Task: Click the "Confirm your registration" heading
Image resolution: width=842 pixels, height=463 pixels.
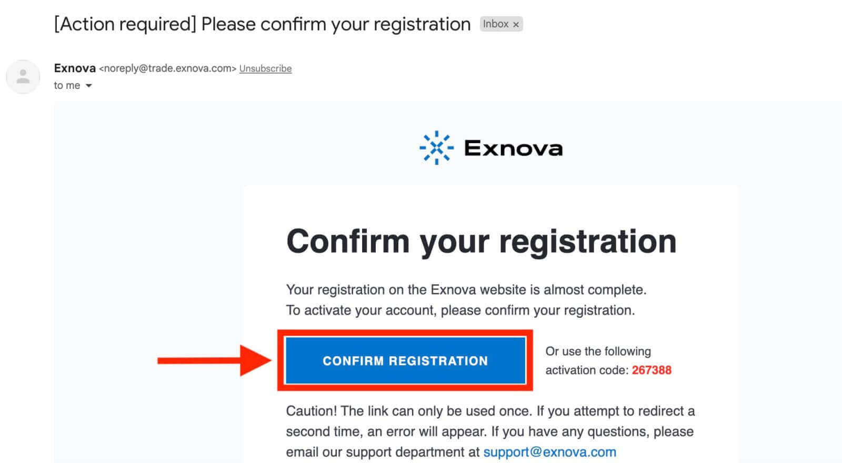Action: pyautogui.click(x=481, y=241)
